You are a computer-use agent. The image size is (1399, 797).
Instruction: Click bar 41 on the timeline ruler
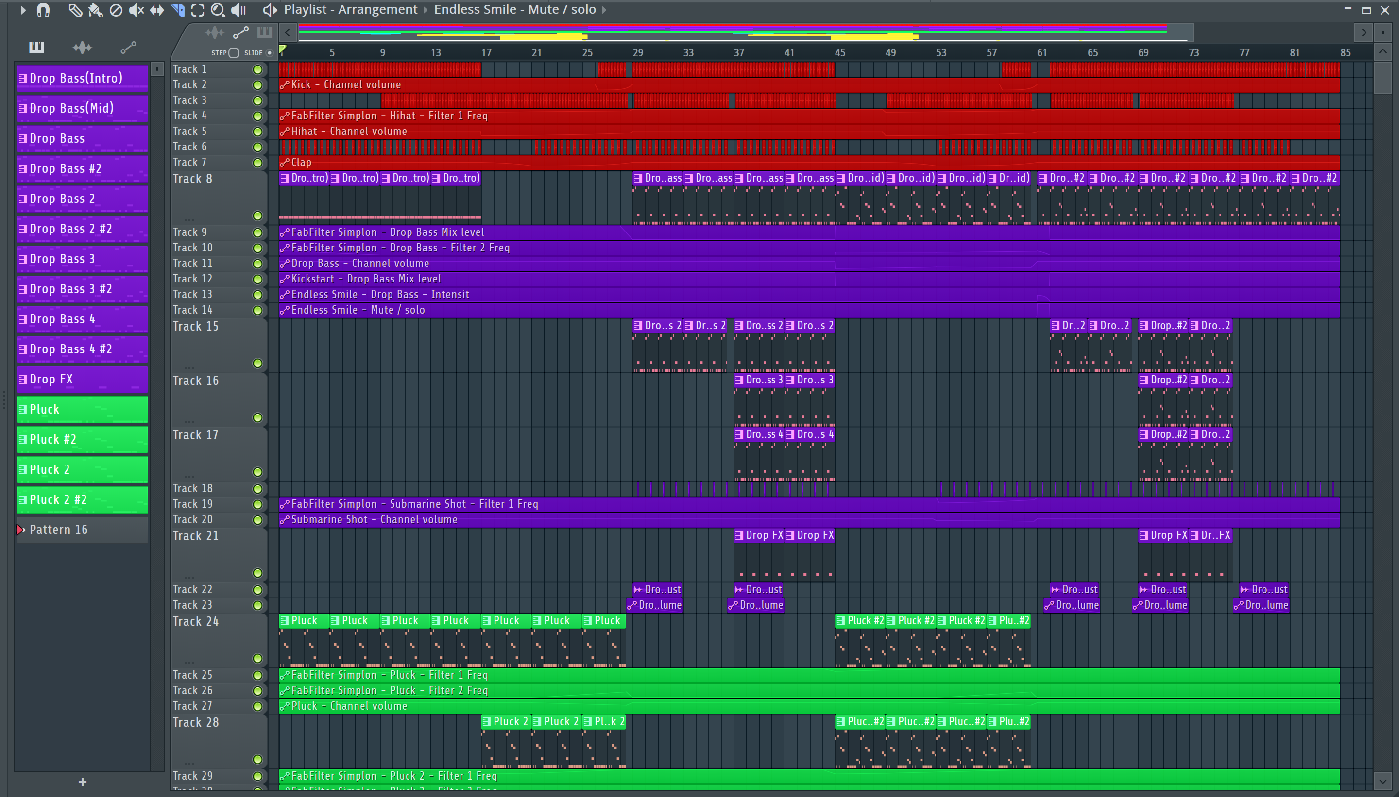pos(789,52)
